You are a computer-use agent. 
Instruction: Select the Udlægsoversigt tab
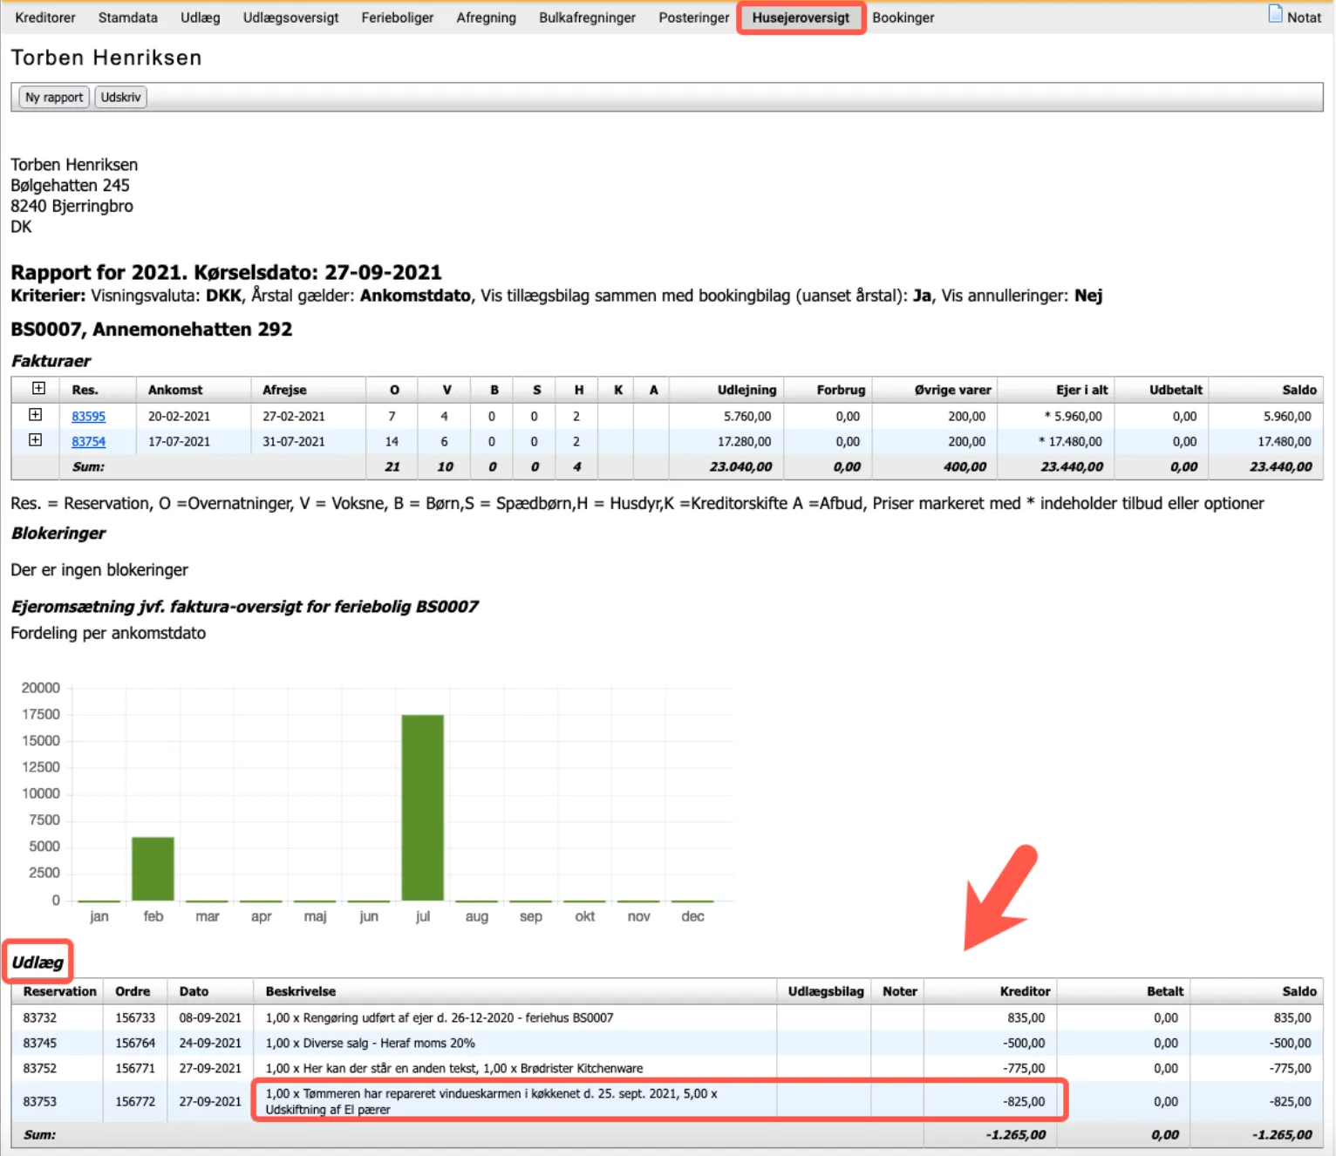coord(290,17)
